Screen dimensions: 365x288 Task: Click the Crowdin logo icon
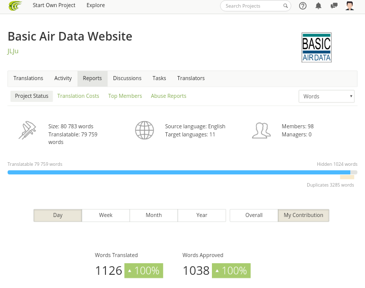(15, 6)
